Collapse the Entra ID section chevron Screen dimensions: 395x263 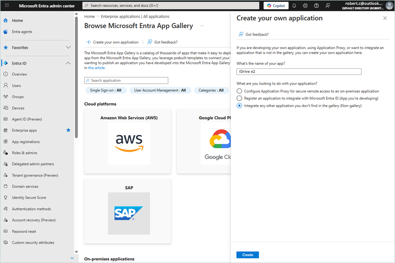tap(68, 63)
